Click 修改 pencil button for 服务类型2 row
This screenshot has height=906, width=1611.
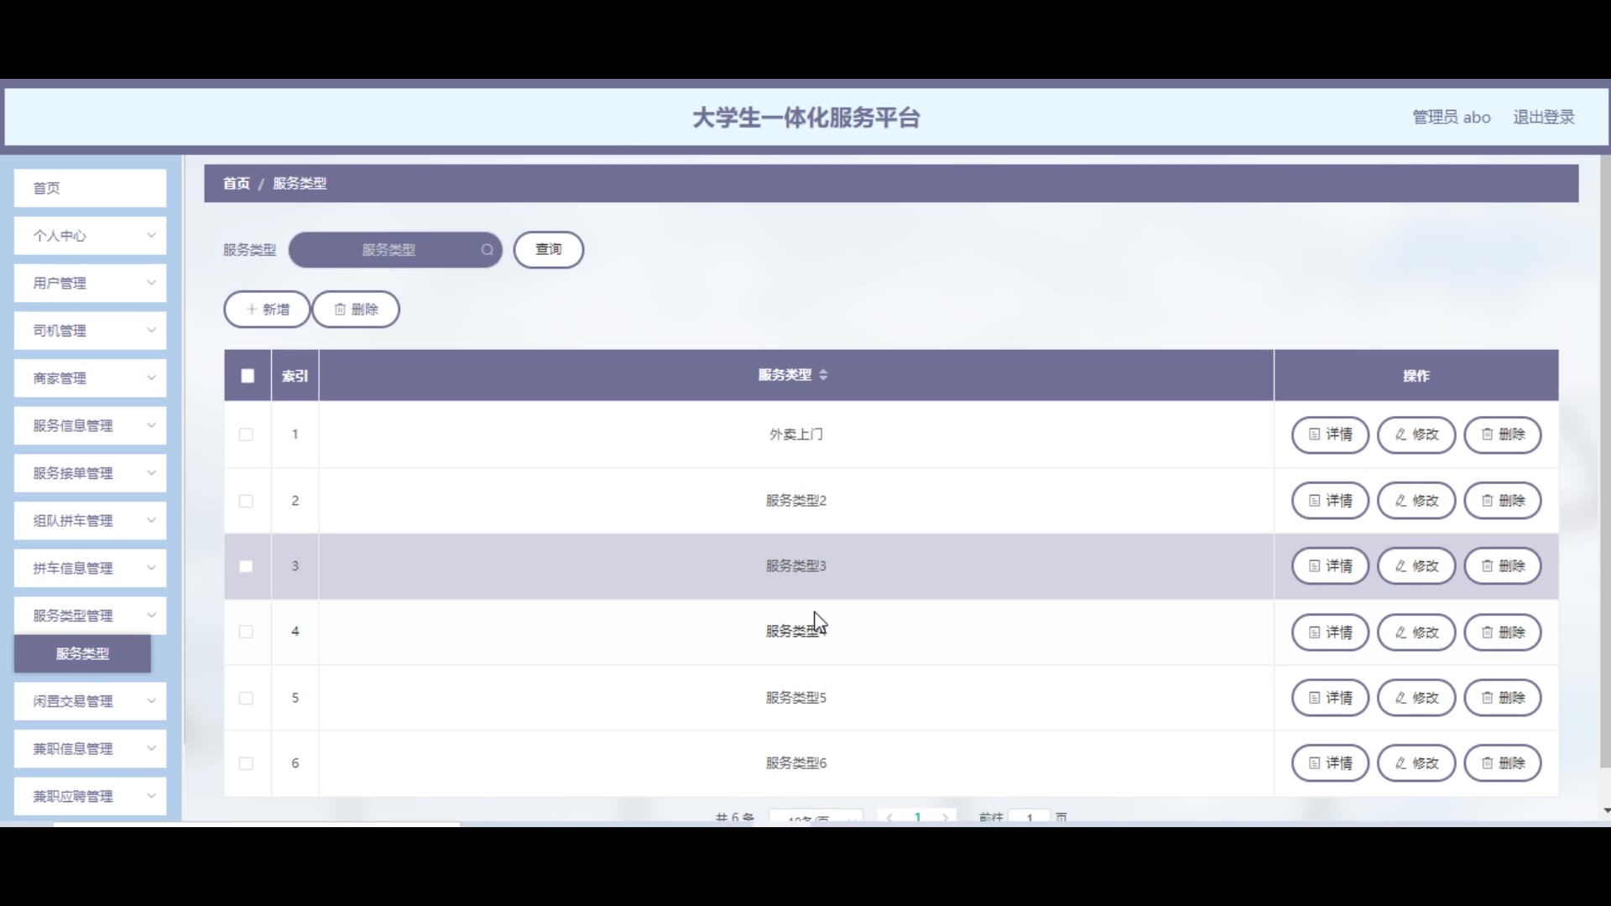[x=1416, y=501]
